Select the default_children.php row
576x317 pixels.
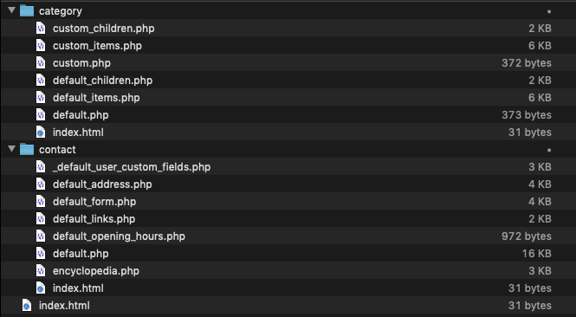coord(288,80)
